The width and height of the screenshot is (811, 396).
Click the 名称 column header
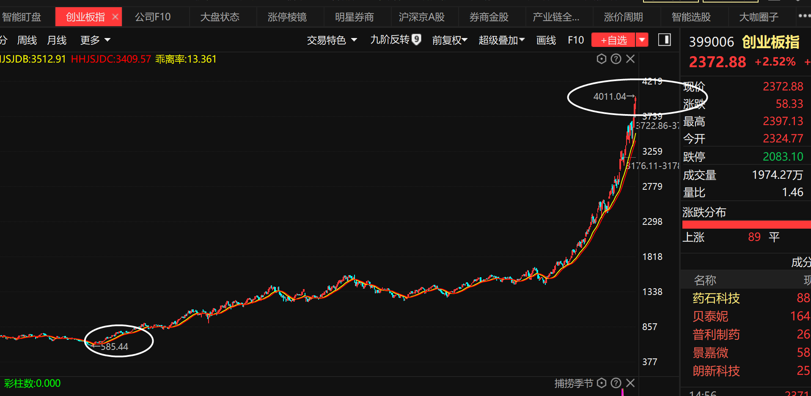tap(705, 280)
